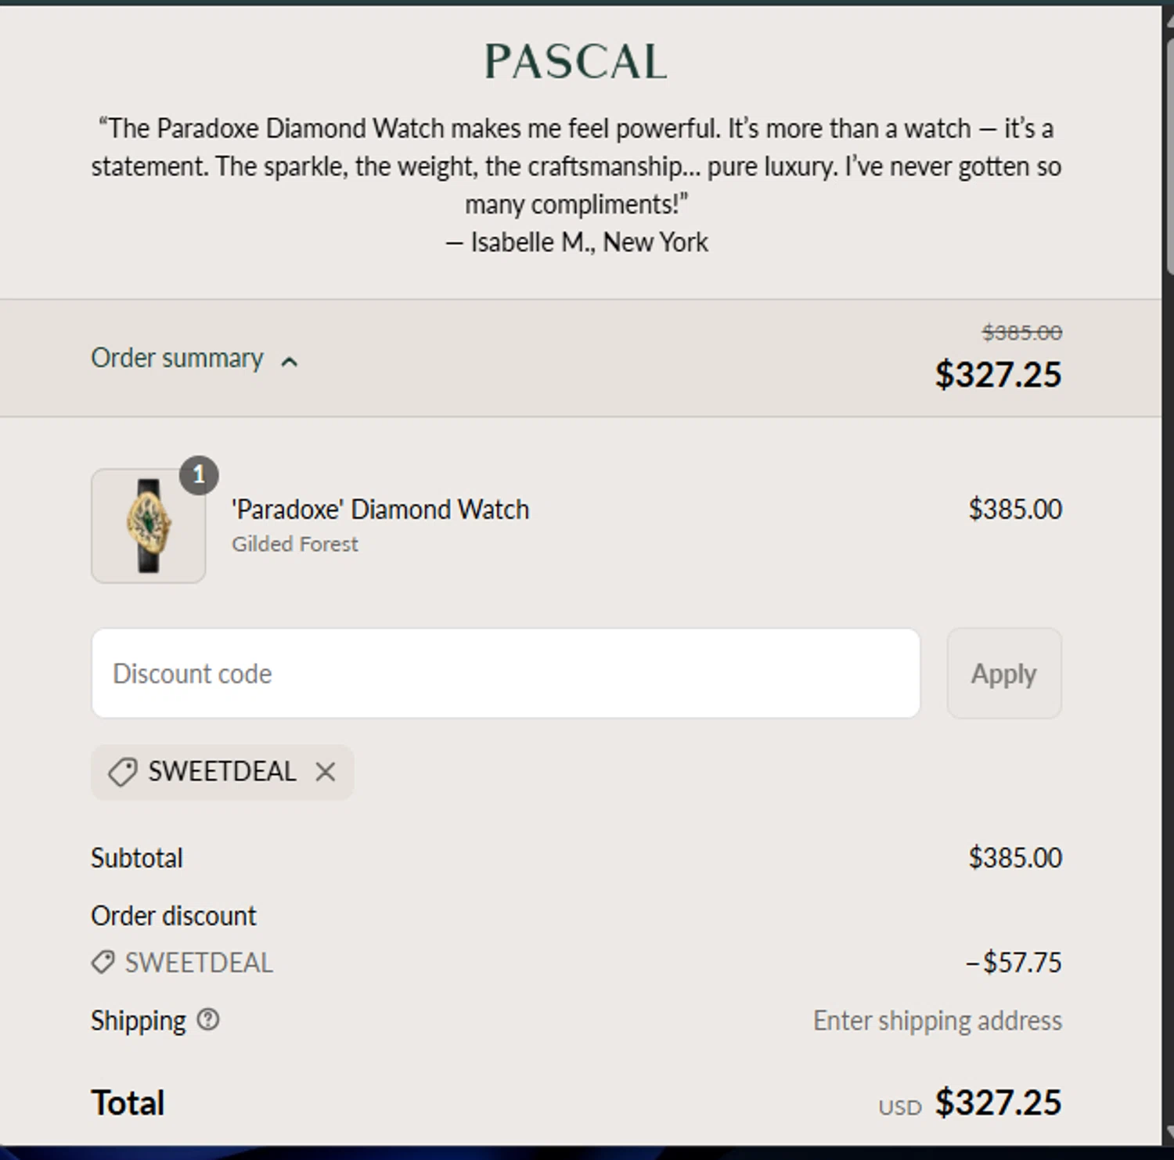
Task: Click the SWEETDEAL chip label text
Action: (222, 772)
